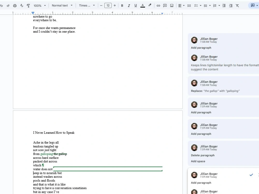Toggle underline formatting

pyautogui.click(x=136, y=6)
